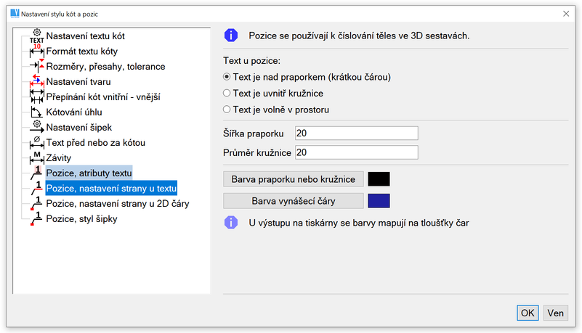Click the Nastavení tvaru arrows icon
The height and width of the screenshot is (333, 582).
(x=37, y=81)
